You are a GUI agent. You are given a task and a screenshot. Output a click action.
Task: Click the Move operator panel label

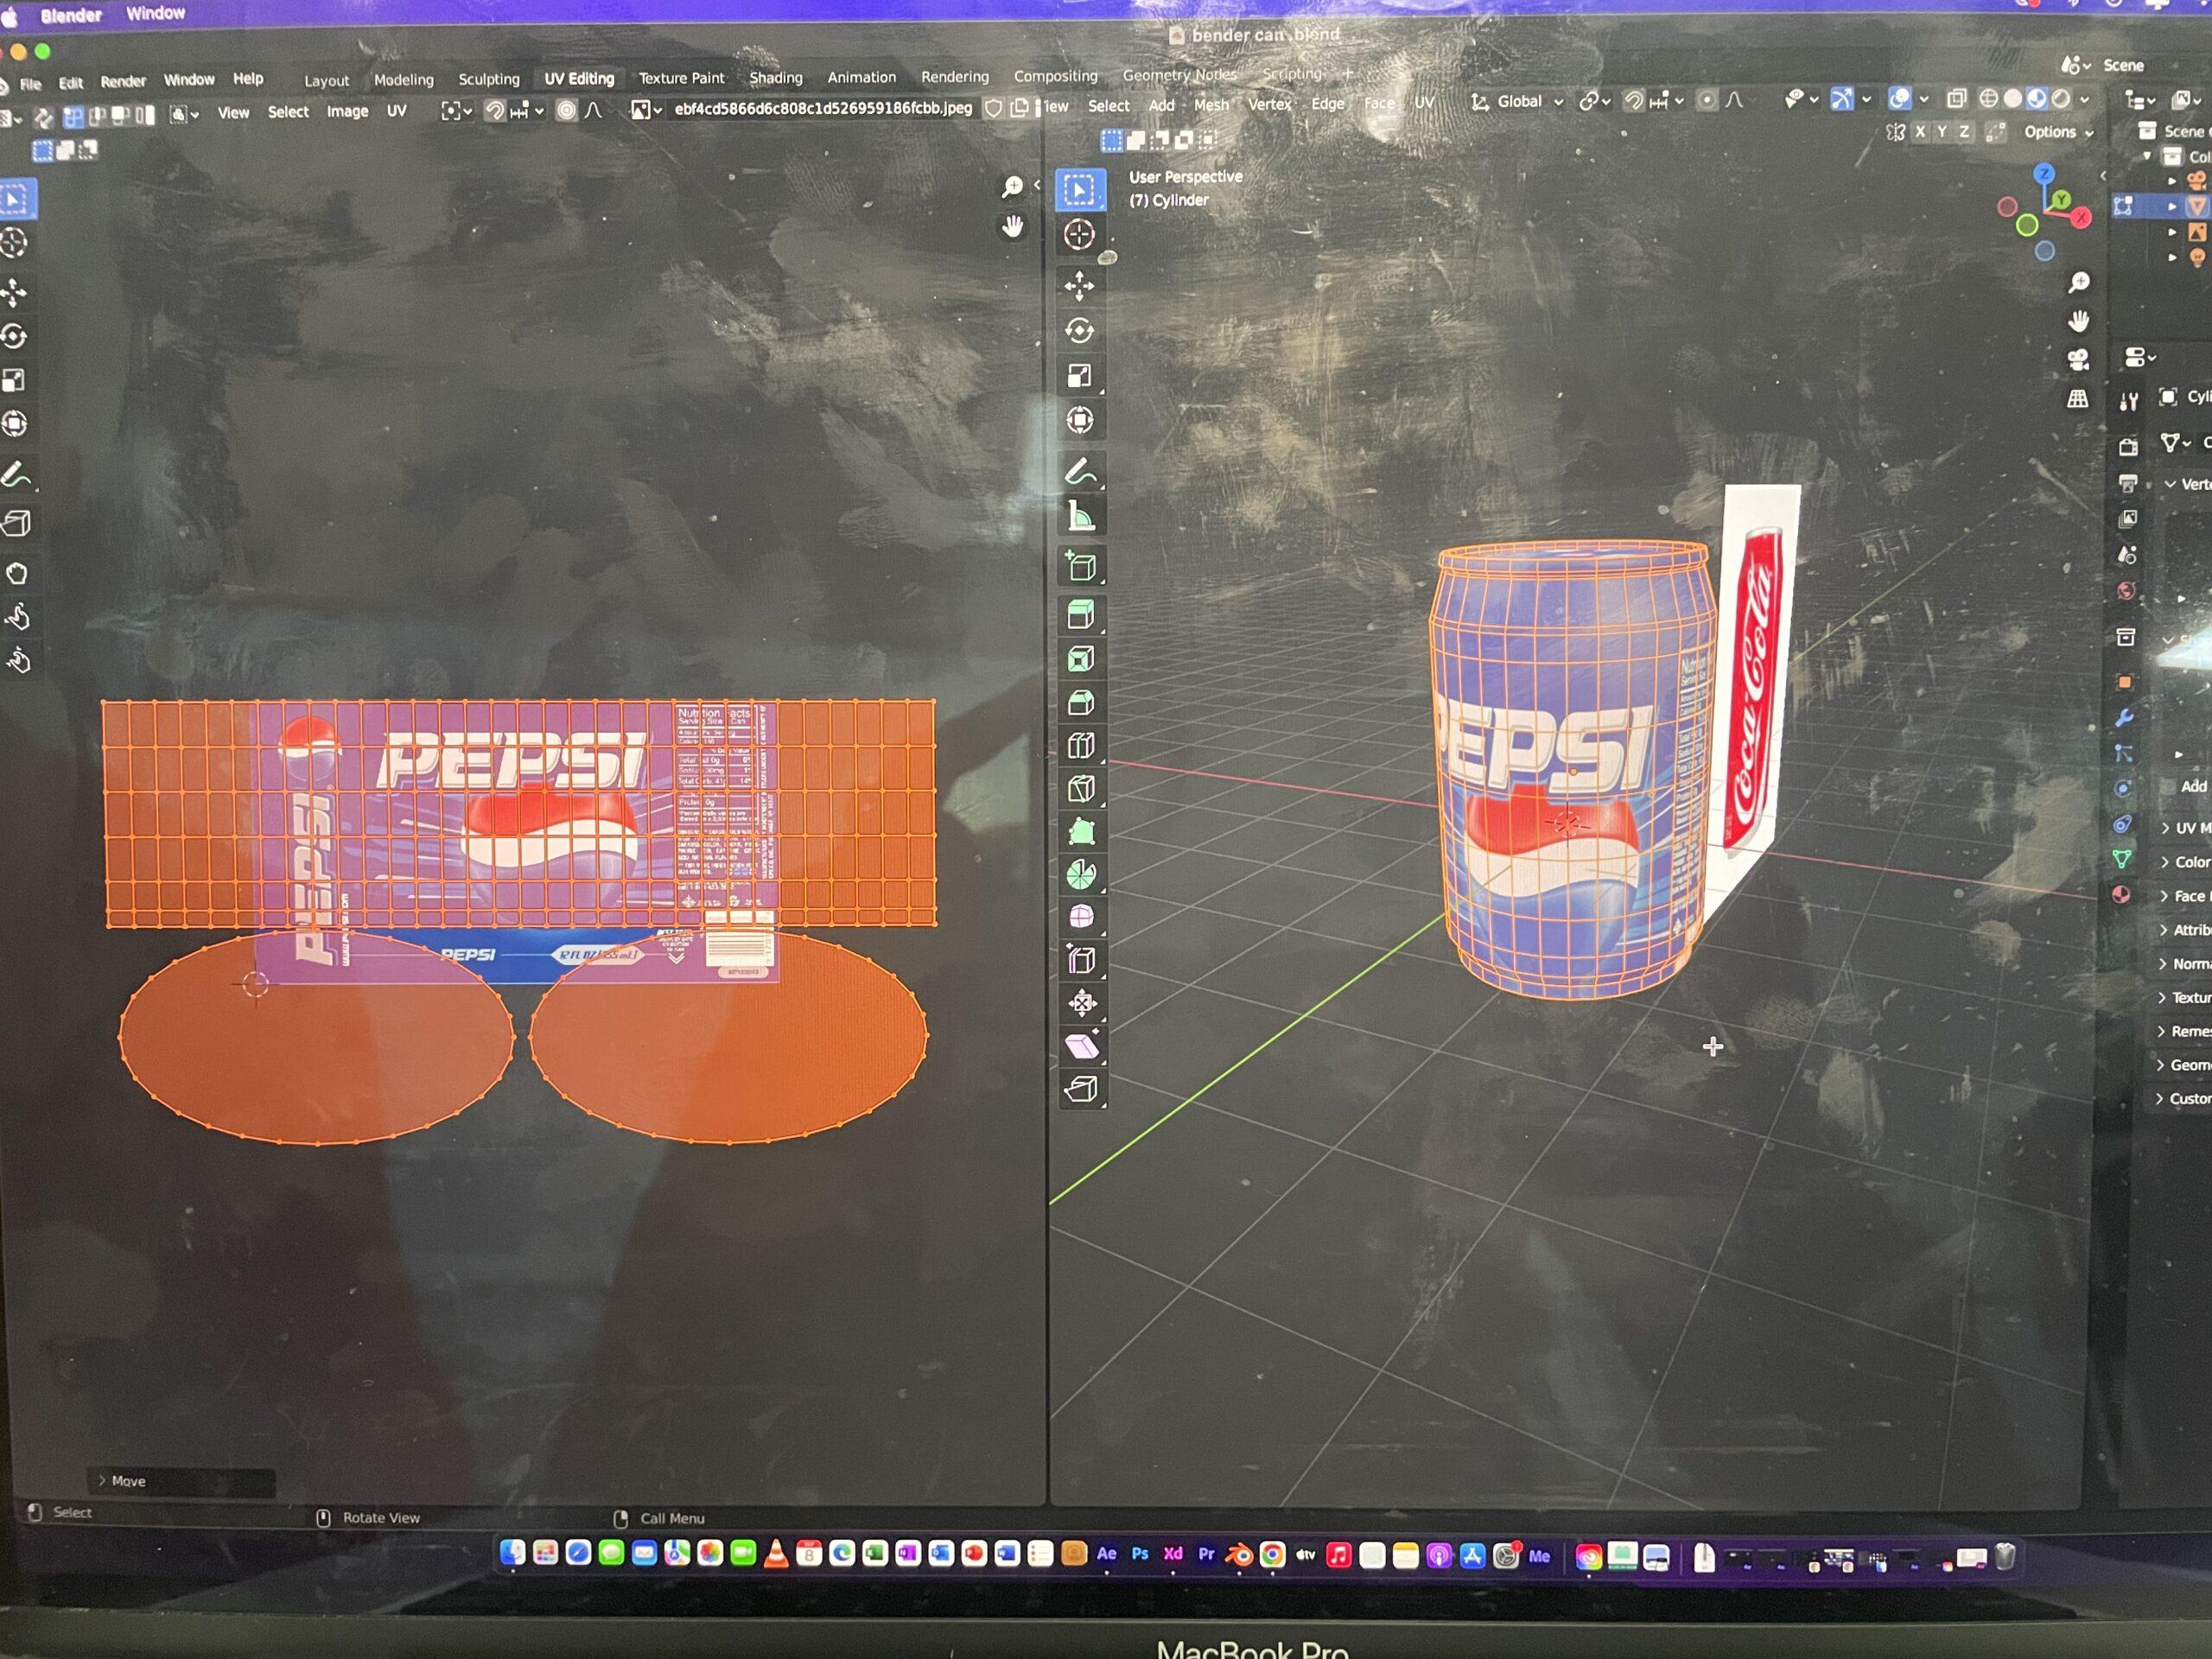point(127,1481)
